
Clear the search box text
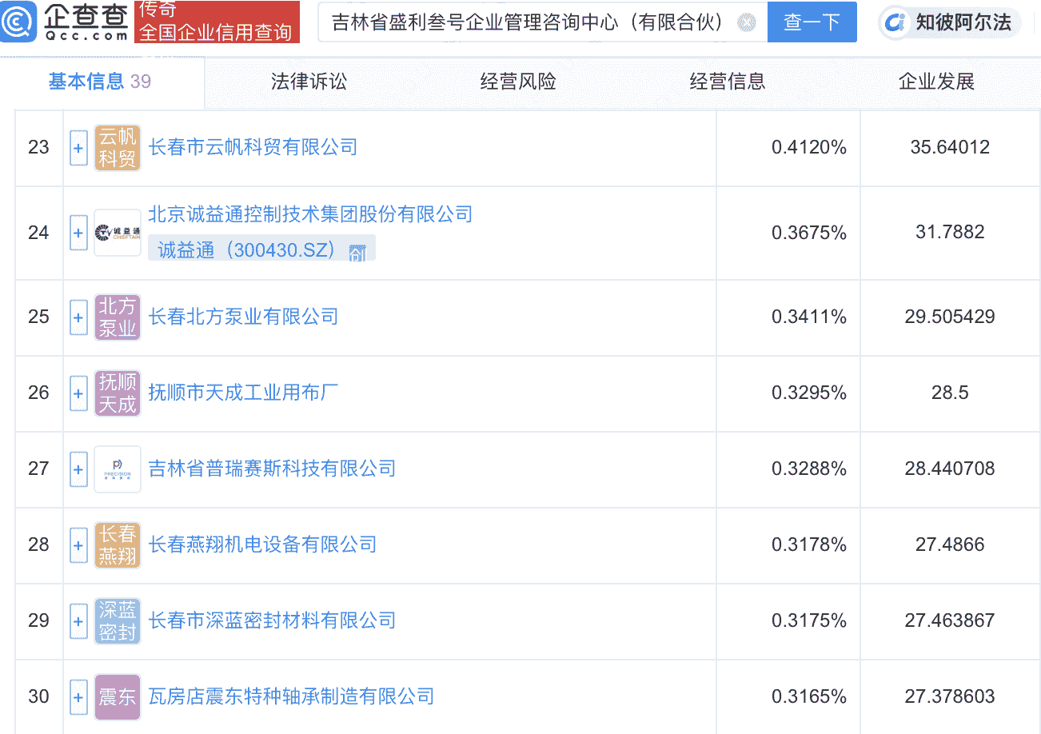[x=746, y=22]
